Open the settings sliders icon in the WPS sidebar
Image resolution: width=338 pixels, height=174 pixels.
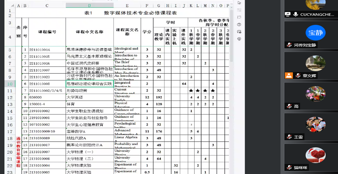[x=239, y=10]
